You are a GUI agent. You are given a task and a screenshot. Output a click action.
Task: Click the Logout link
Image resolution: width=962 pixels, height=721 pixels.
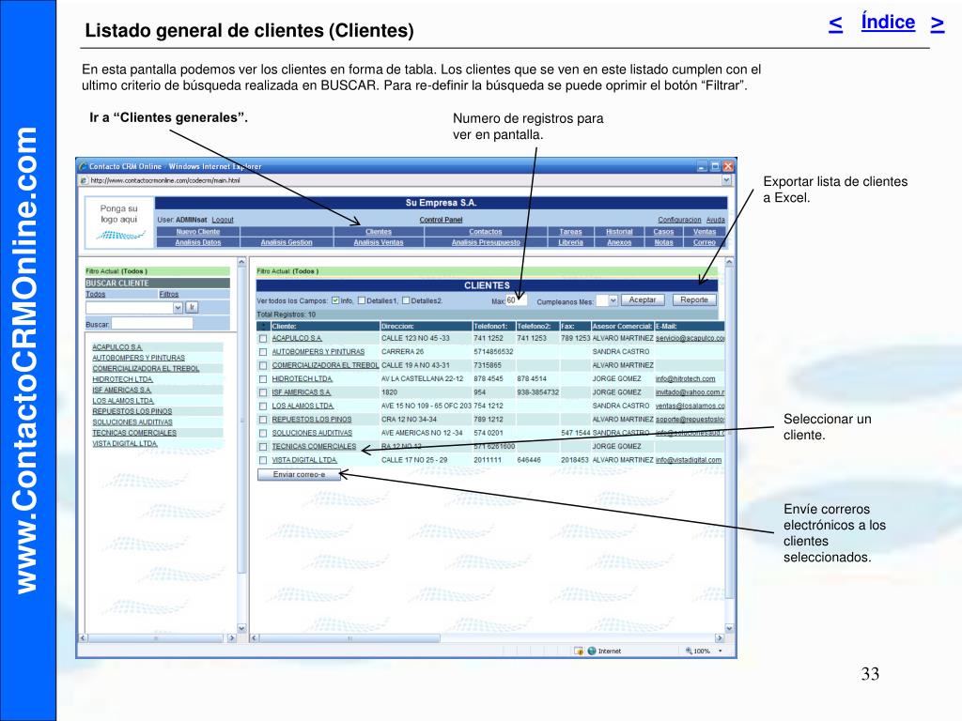[223, 220]
